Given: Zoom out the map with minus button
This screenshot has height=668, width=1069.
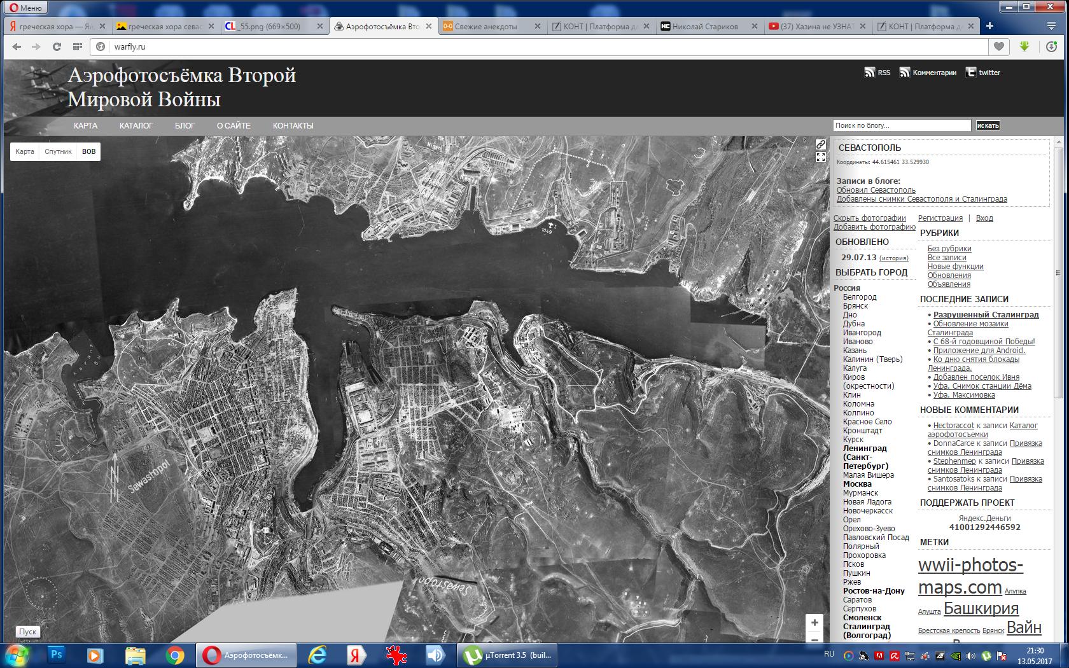Looking at the screenshot, I should click(814, 637).
